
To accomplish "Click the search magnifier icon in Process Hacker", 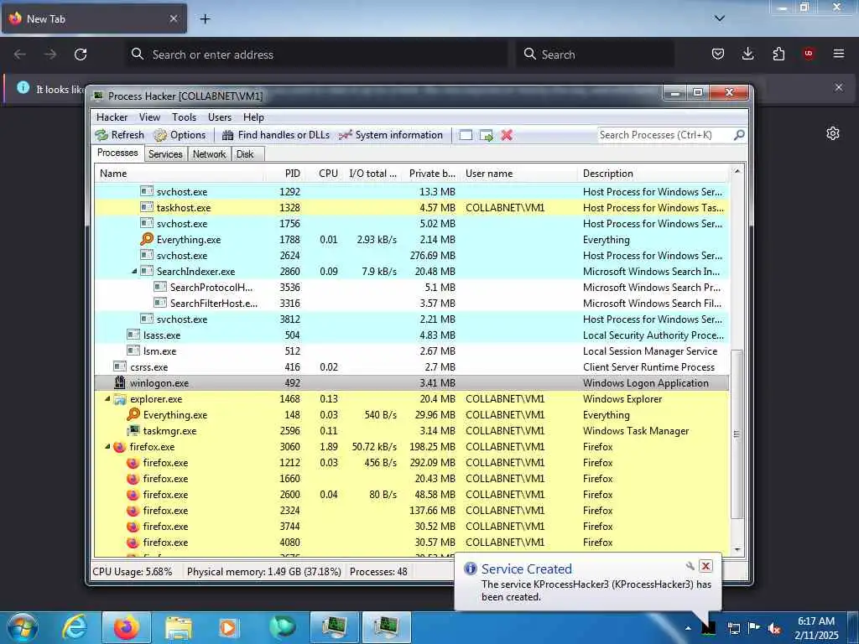I will click(739, 135).
